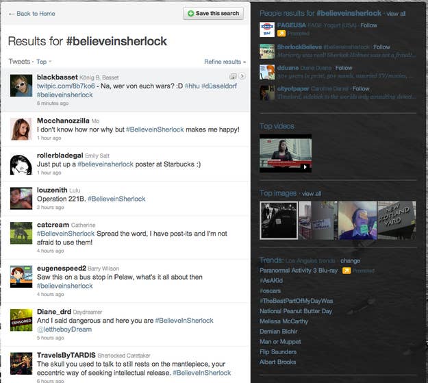Open catcream's avatar picture
The image size is (428, 383).
click(21, 233)
